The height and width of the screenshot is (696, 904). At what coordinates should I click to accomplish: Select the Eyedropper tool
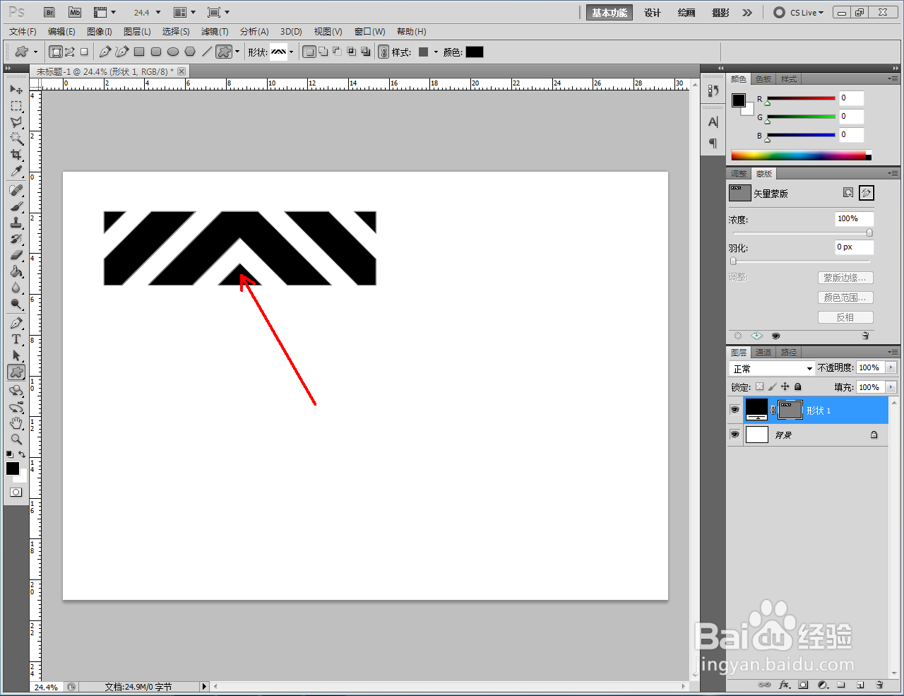pos(16,171)
